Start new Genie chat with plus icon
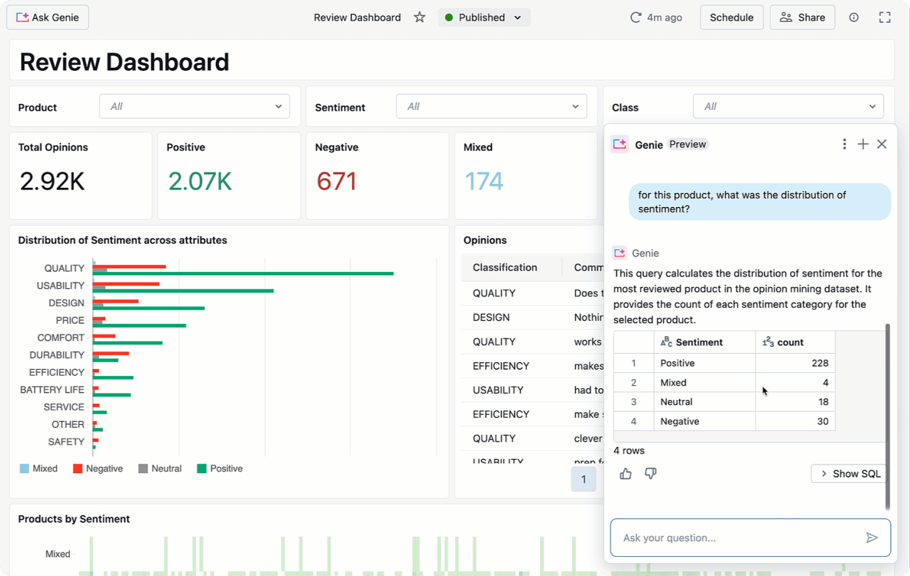The image size is (910, 576). pos(863,144)
